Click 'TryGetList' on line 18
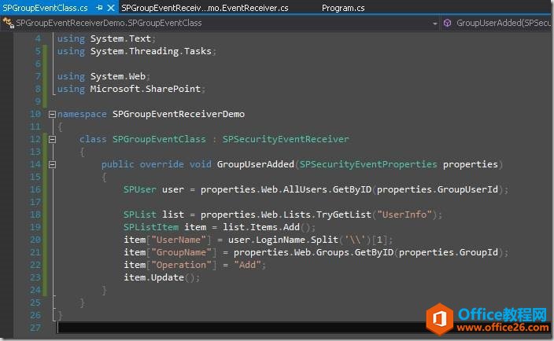Image resolution: width=554 pixels, height=341 pixels. pos(343,214)
